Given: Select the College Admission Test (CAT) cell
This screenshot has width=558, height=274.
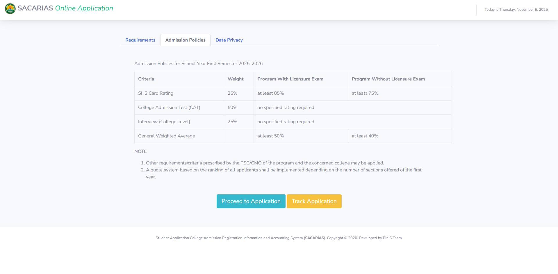Looking at the screenshot, I should click(169, 108).
